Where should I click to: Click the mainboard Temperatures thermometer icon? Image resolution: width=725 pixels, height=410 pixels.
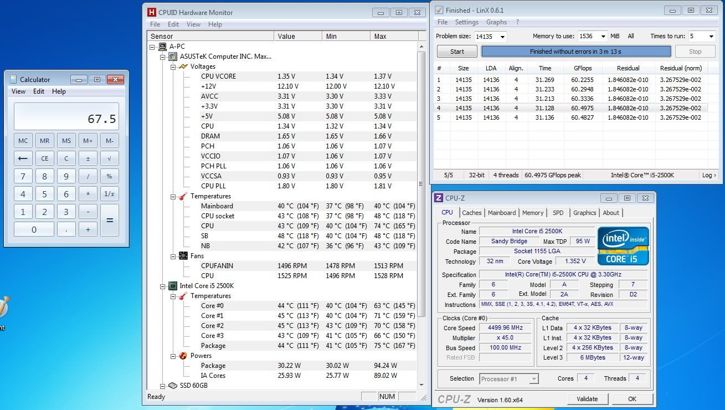[x=183, y=196]
